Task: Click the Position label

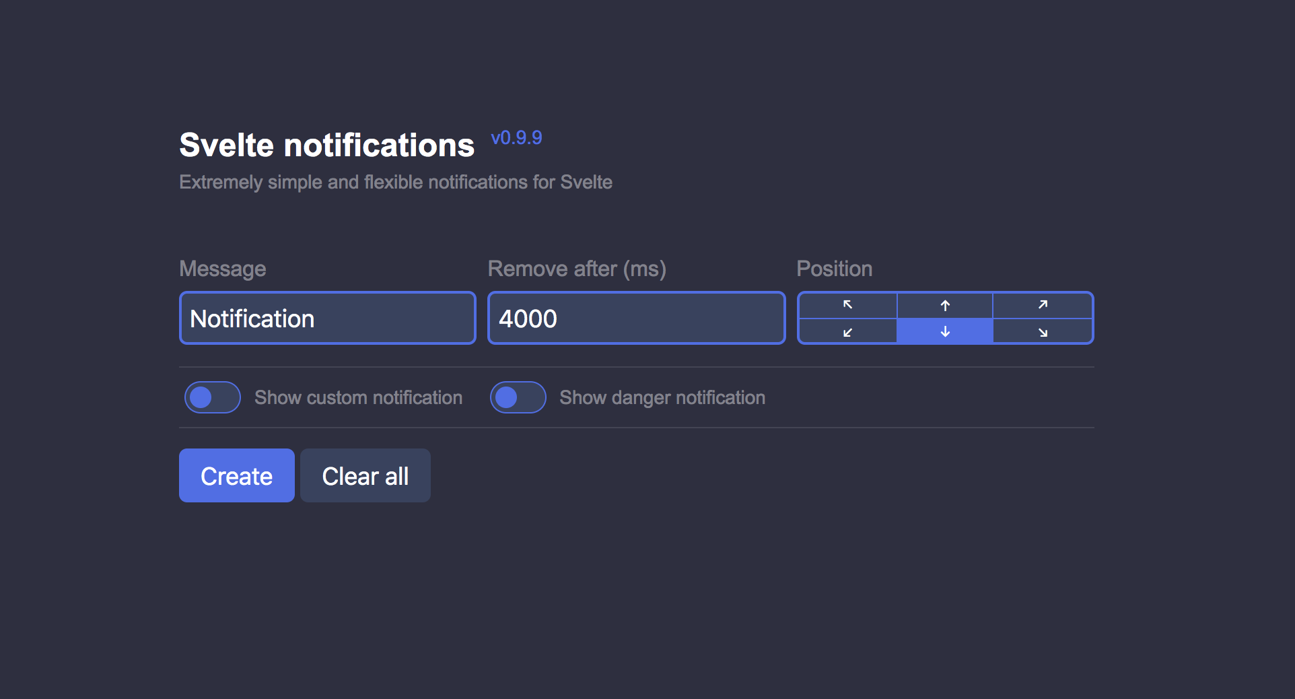Action: click(834, 269)
